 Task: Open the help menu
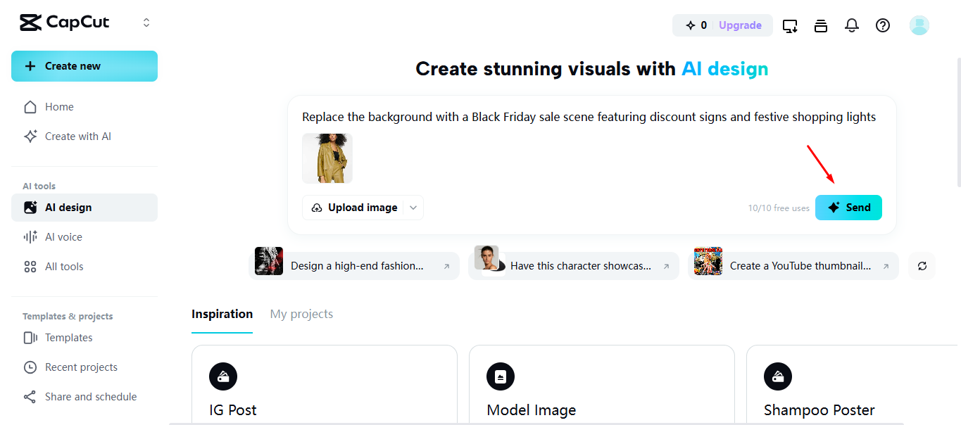(x=882, y=25)
